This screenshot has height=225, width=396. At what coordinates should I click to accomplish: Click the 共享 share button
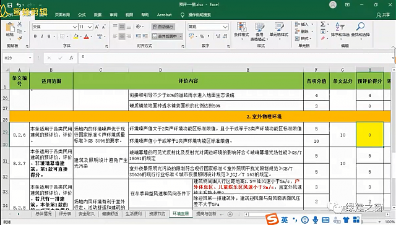tap(383, 15)
